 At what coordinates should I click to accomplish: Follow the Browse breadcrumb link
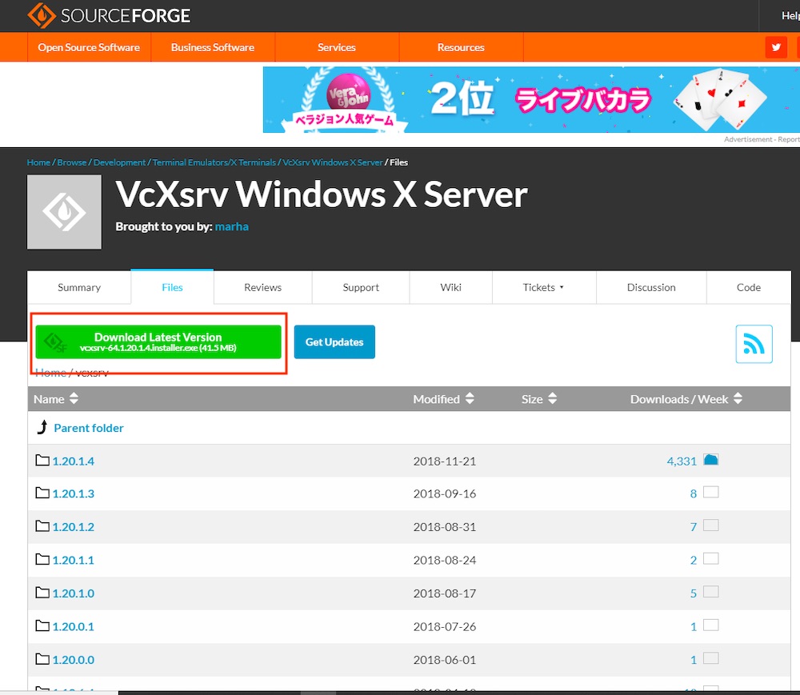(x=72, y=162)
